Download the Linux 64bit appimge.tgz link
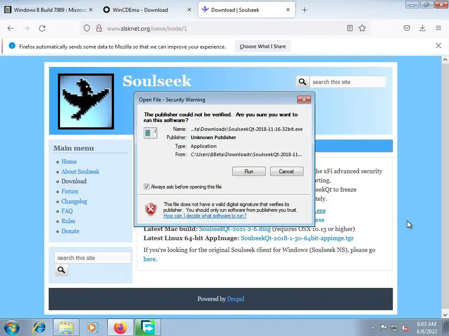The height and width of the screenshot is (336, 449). 297,238
